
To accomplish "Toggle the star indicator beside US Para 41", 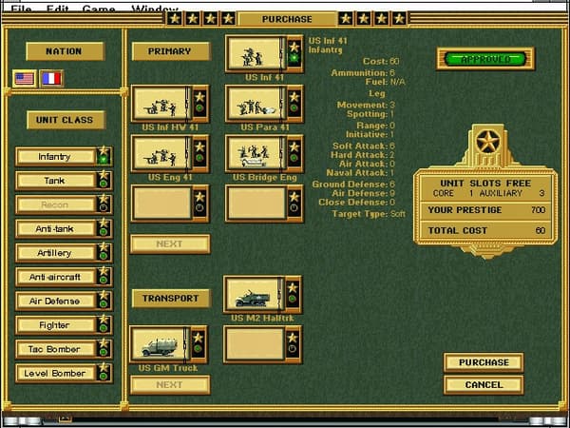I will coord(294,104).
